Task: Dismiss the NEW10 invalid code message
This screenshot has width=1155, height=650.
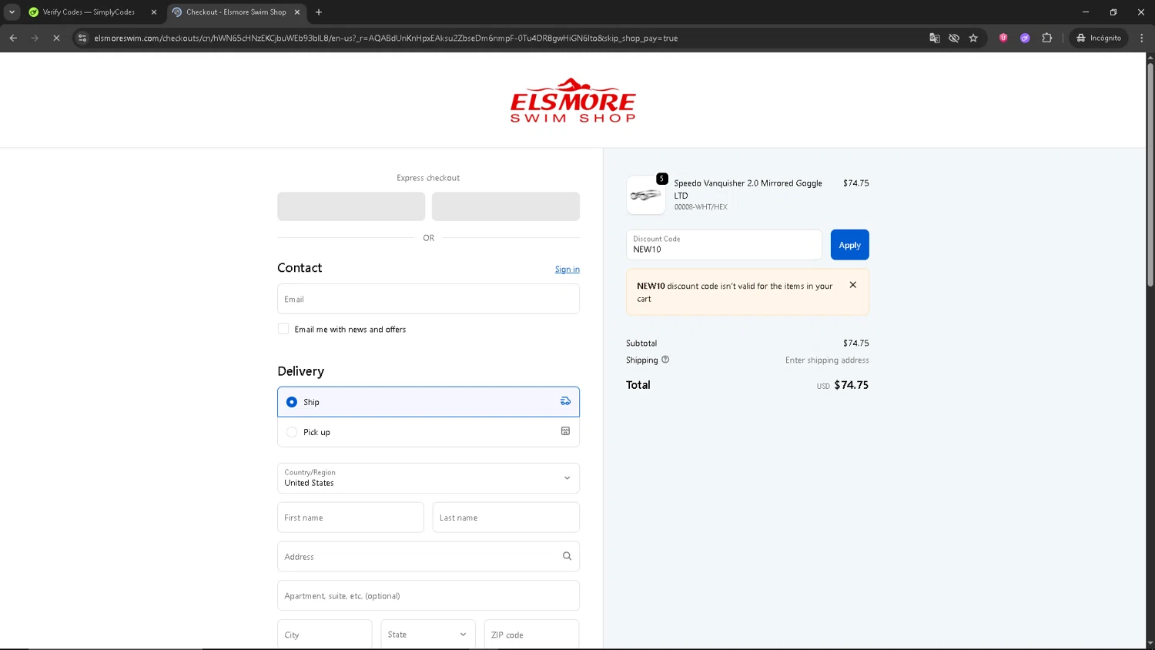Action: [853, 285]
